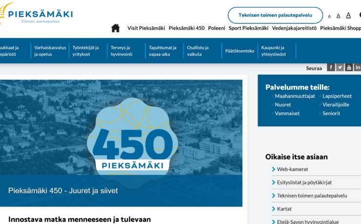Open Etelä-Savon hyvinvointialue shortcut
Screen dimensions: 361x224
(308, 222)
